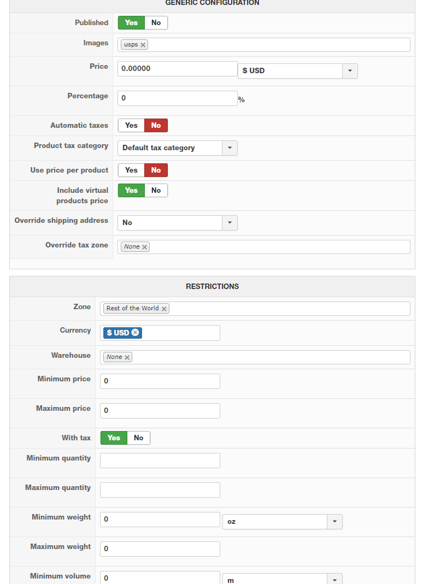Click the Maximum price input field
The height and width of the screenshot is (584, 423).
pos(160,411)
